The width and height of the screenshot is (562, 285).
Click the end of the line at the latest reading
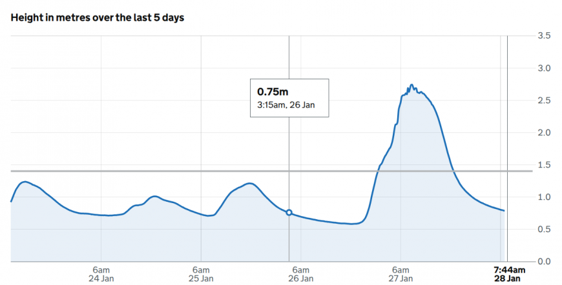coord(504,210)
